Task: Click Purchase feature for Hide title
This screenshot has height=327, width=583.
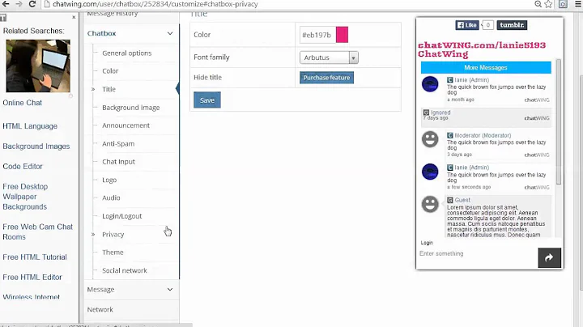Action: [326, 78]
